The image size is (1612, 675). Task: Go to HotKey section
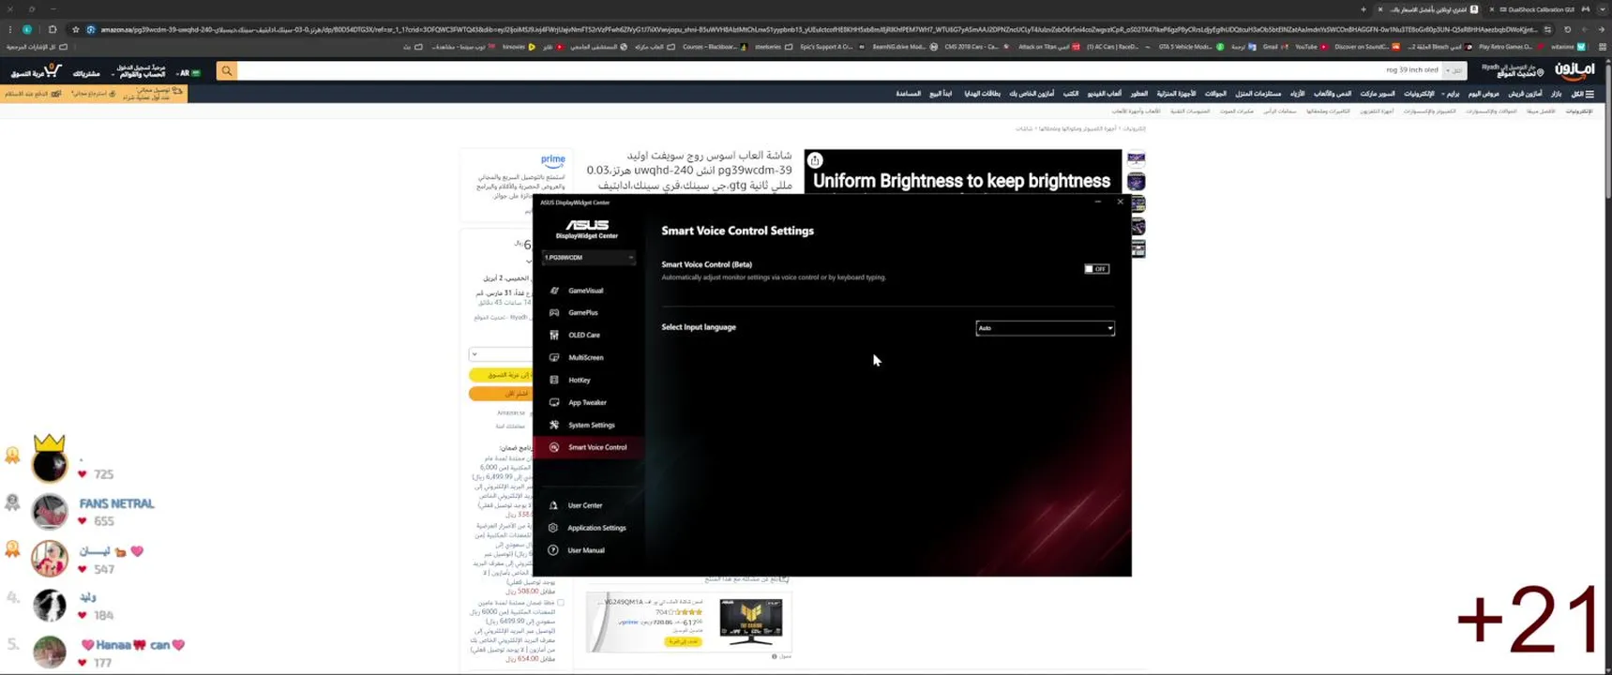coord(579,381)
